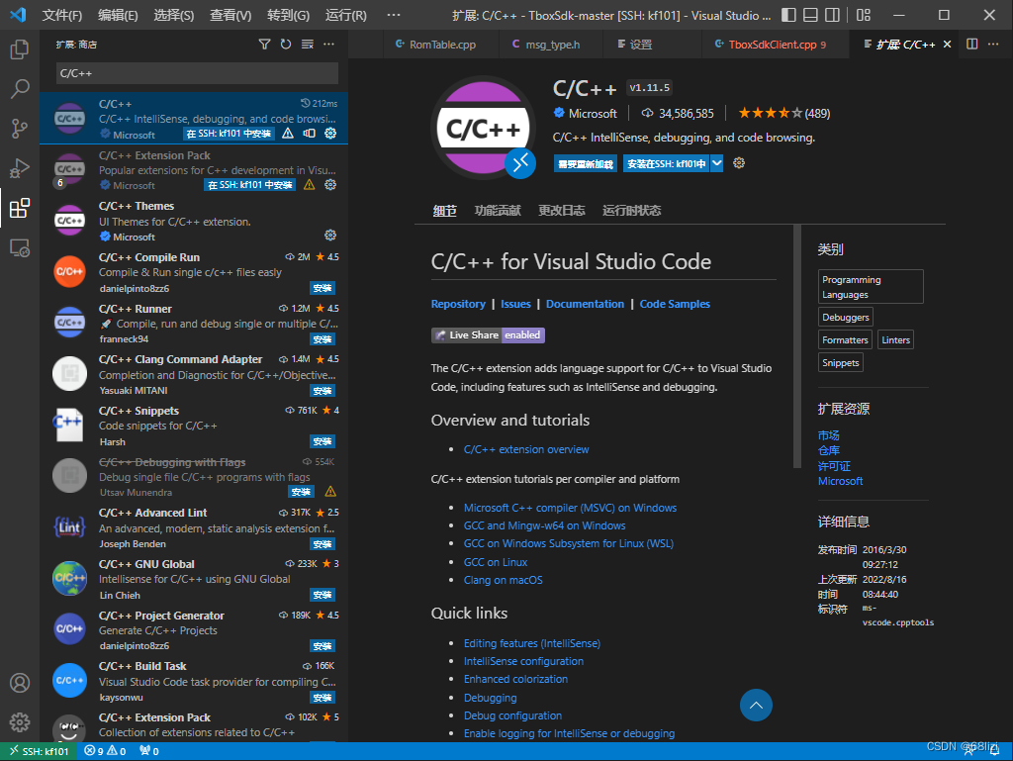Open the 选择(S) menu
This screenshot has width=1013, height=761.
[174, 15]
